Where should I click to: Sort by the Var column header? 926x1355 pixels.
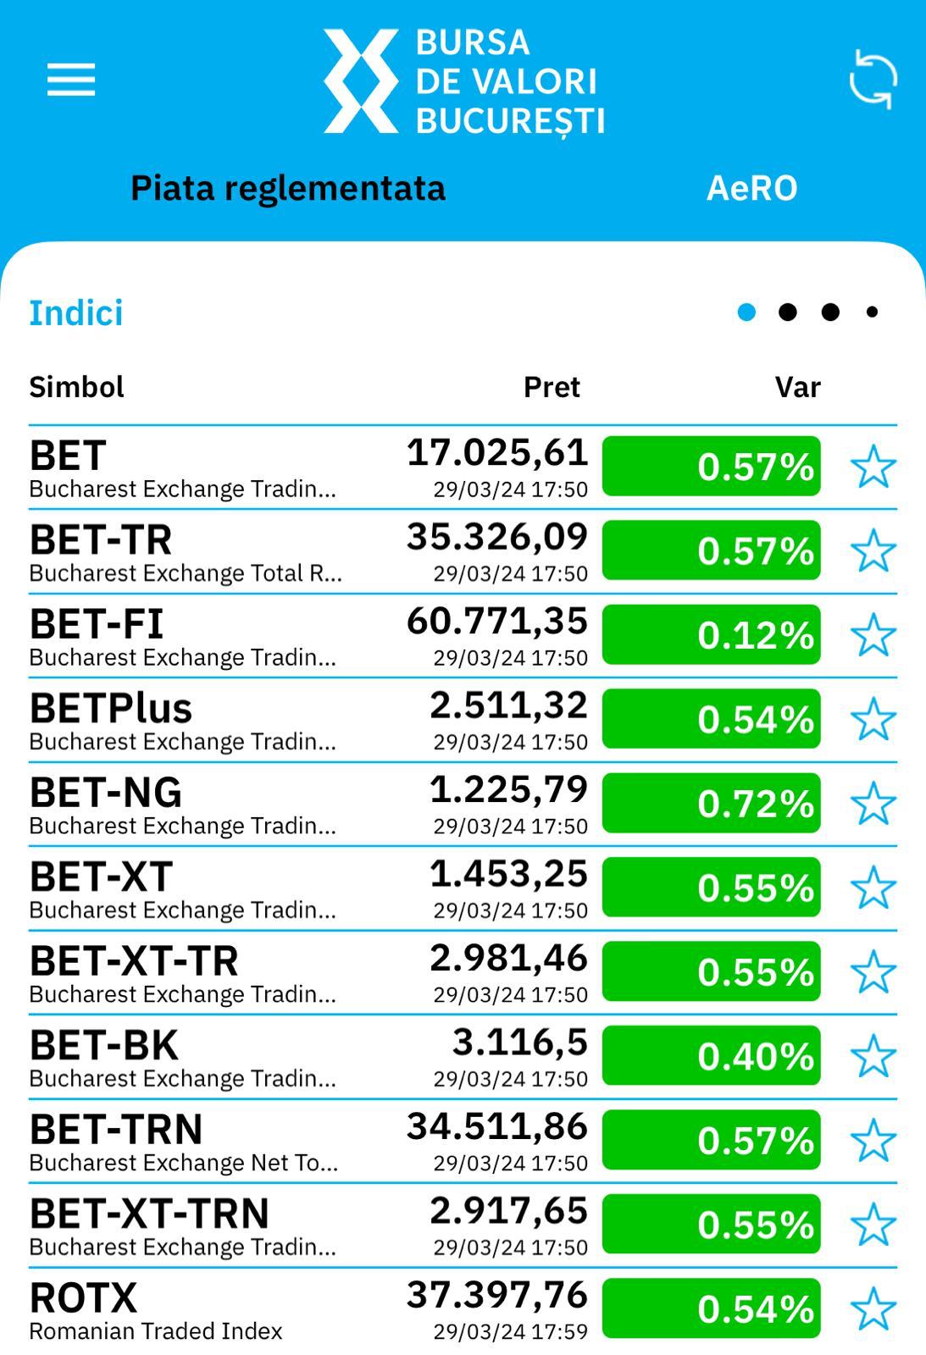(798, 387)
